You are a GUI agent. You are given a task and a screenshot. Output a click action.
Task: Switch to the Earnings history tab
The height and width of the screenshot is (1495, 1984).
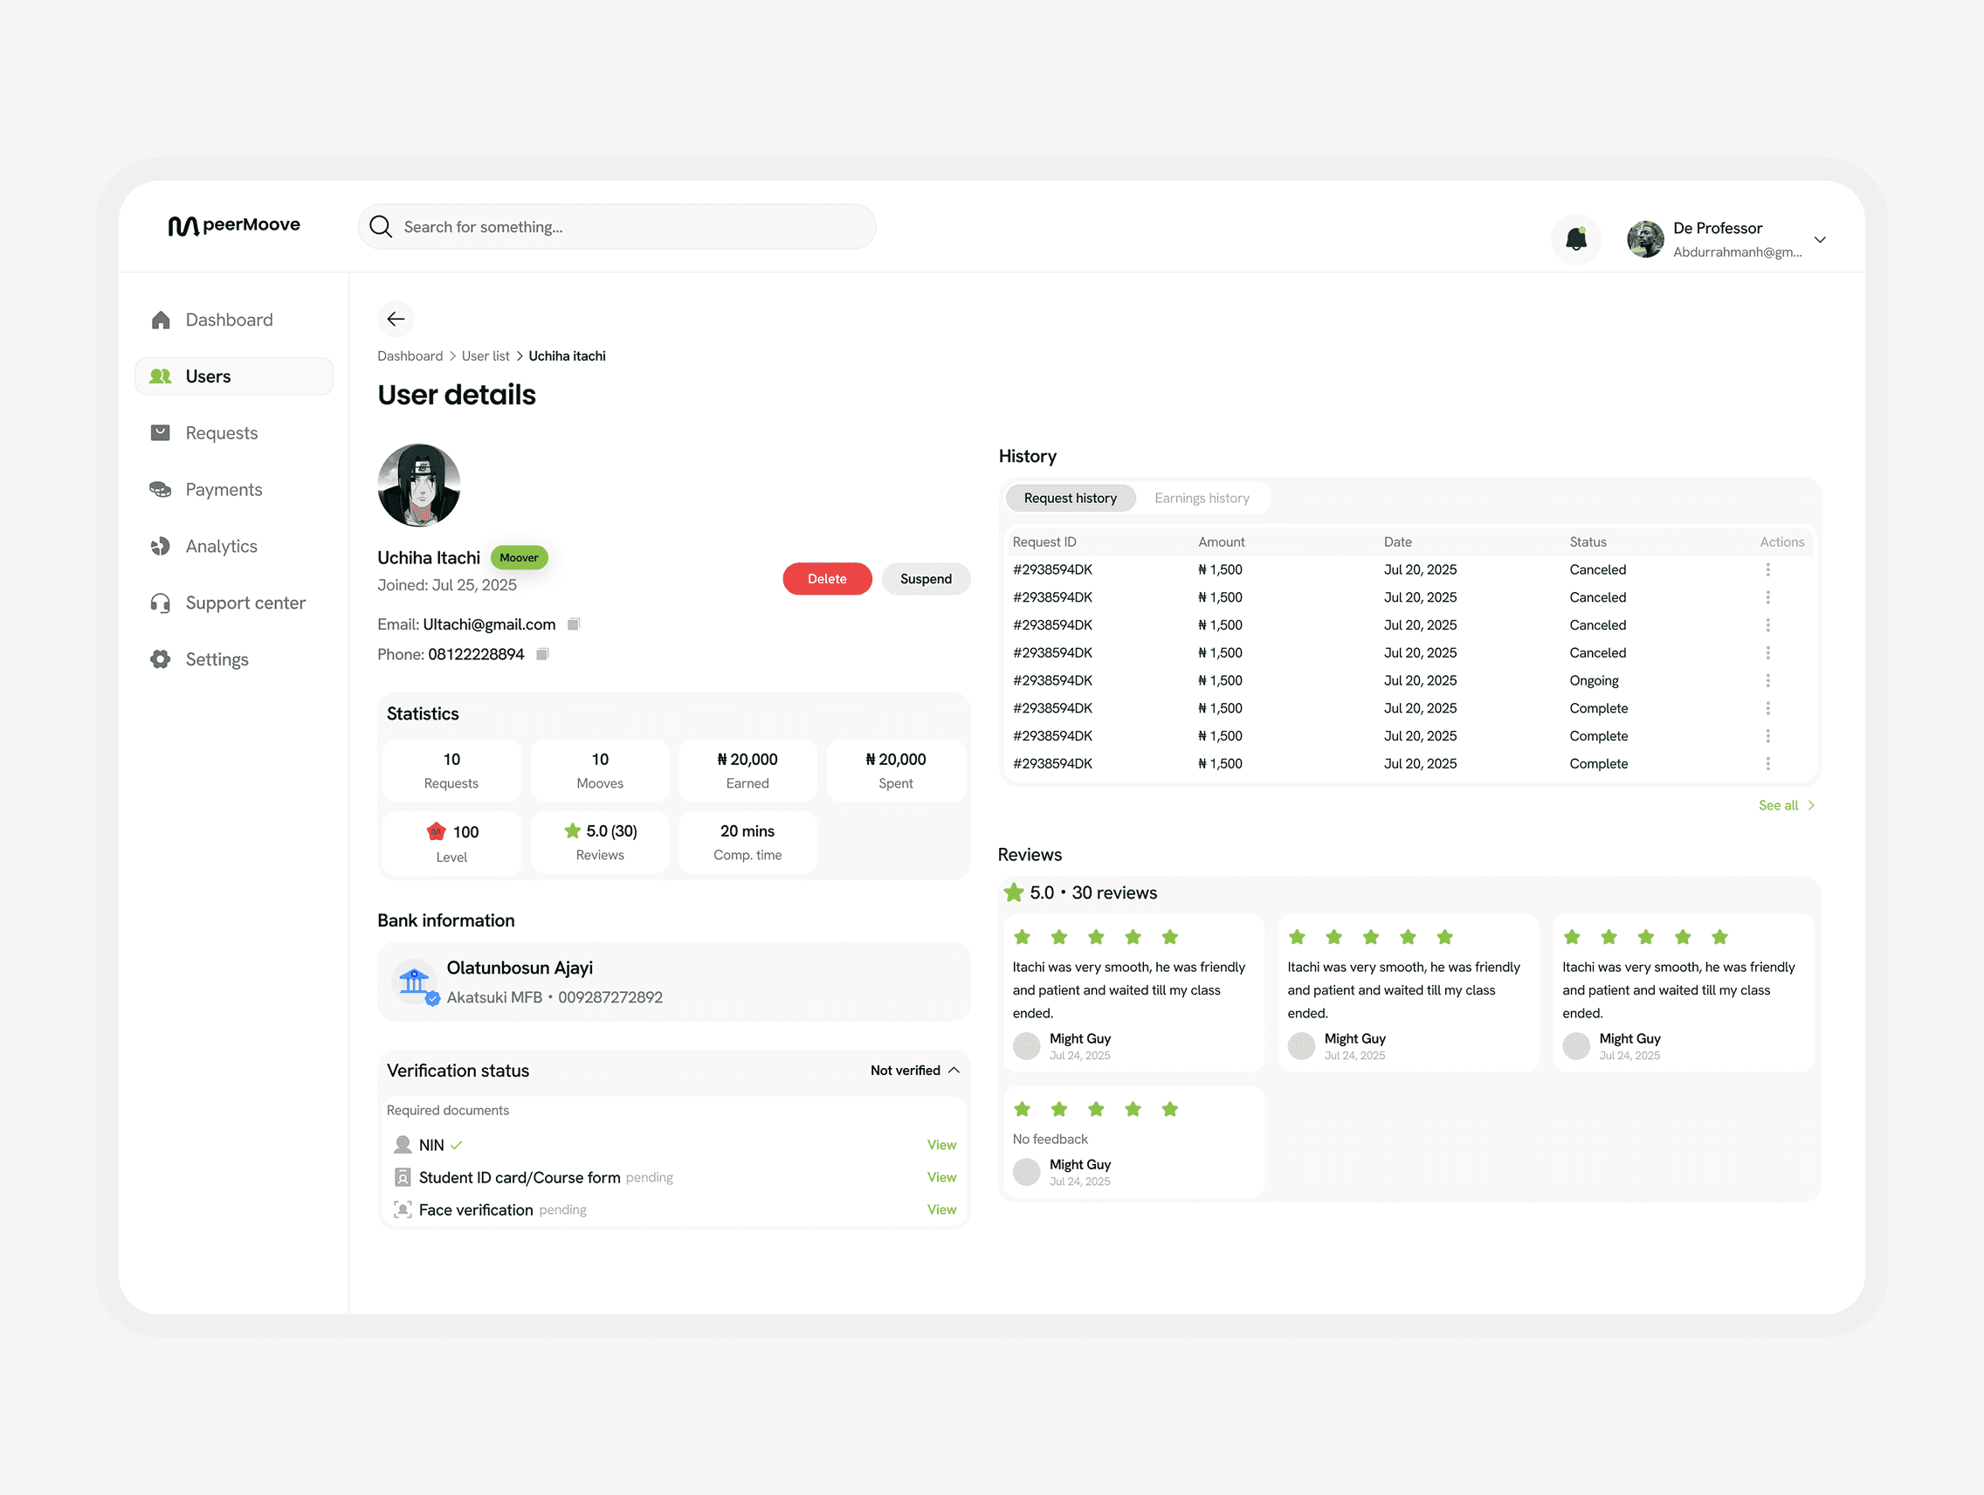tap(1202, 498)
